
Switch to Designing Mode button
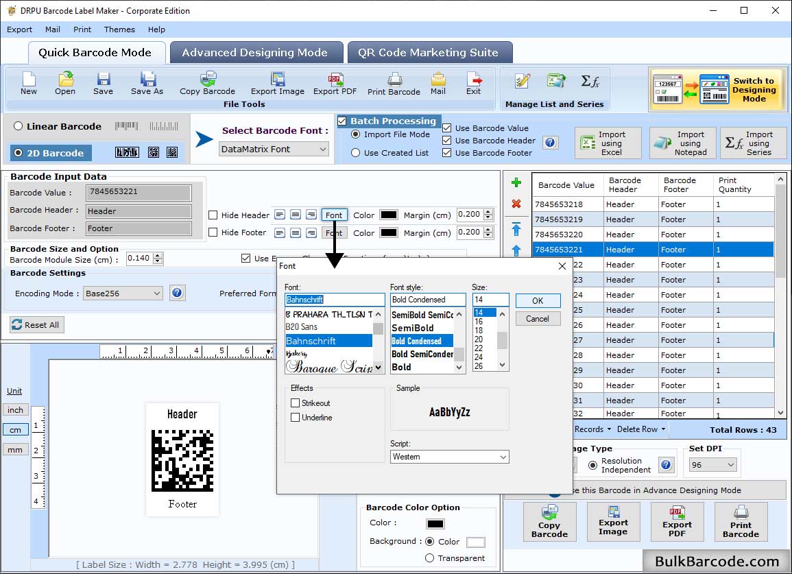coord(718,89)
